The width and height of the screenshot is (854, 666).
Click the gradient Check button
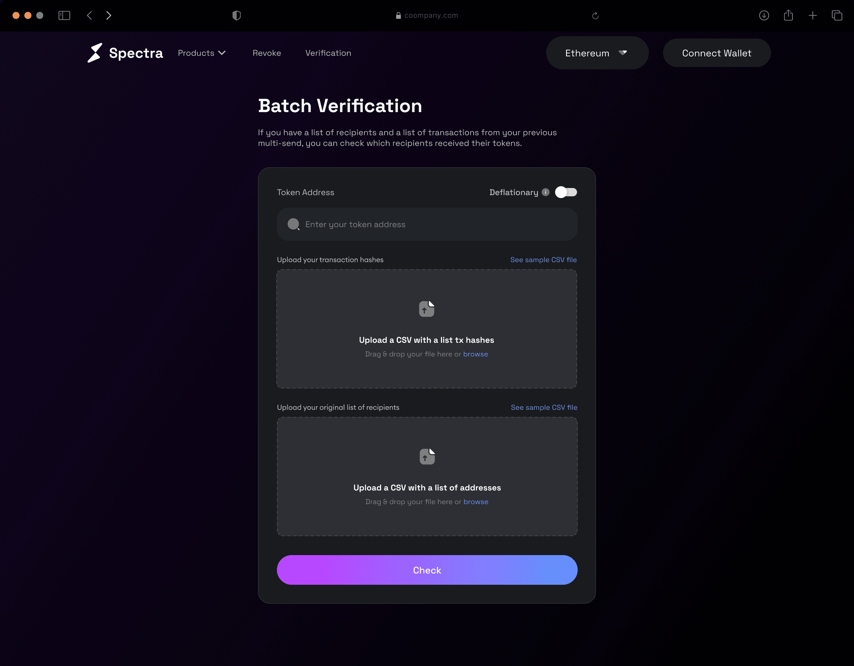coord(427,570)
